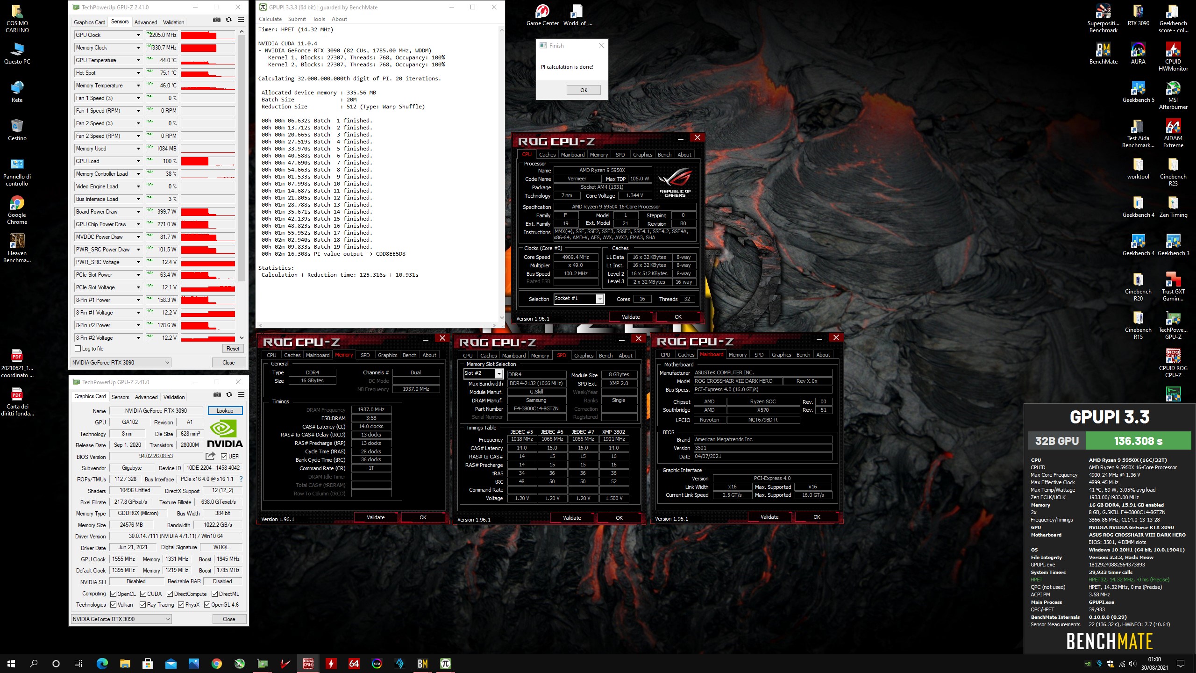This screenshot has width=1196, height=673.
Task: Click the Reset button in GPU-Z Sensors
Action: [x=233, y=349]
